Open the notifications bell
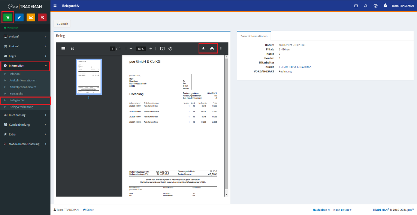Image resolution: width=417 pixels, height=215 pixels. point(366,6)
